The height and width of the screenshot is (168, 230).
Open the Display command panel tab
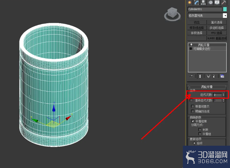[217, 2]
